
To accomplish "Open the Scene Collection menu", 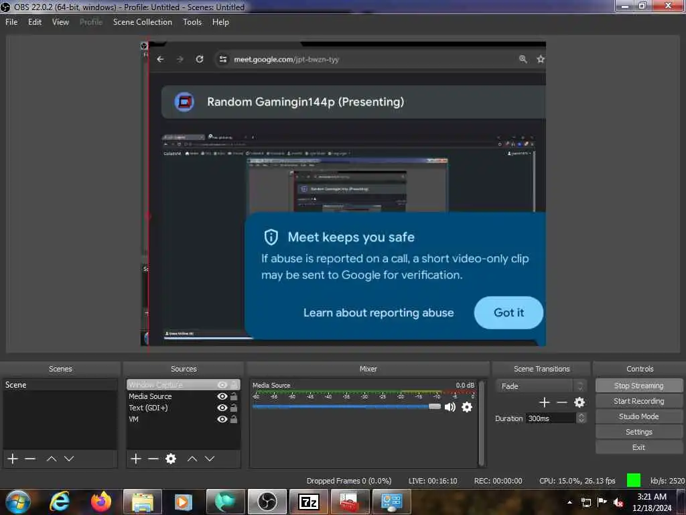I will [x=142, y=22].
